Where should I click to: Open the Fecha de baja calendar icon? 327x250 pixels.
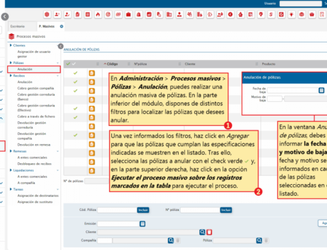(321, 90)
